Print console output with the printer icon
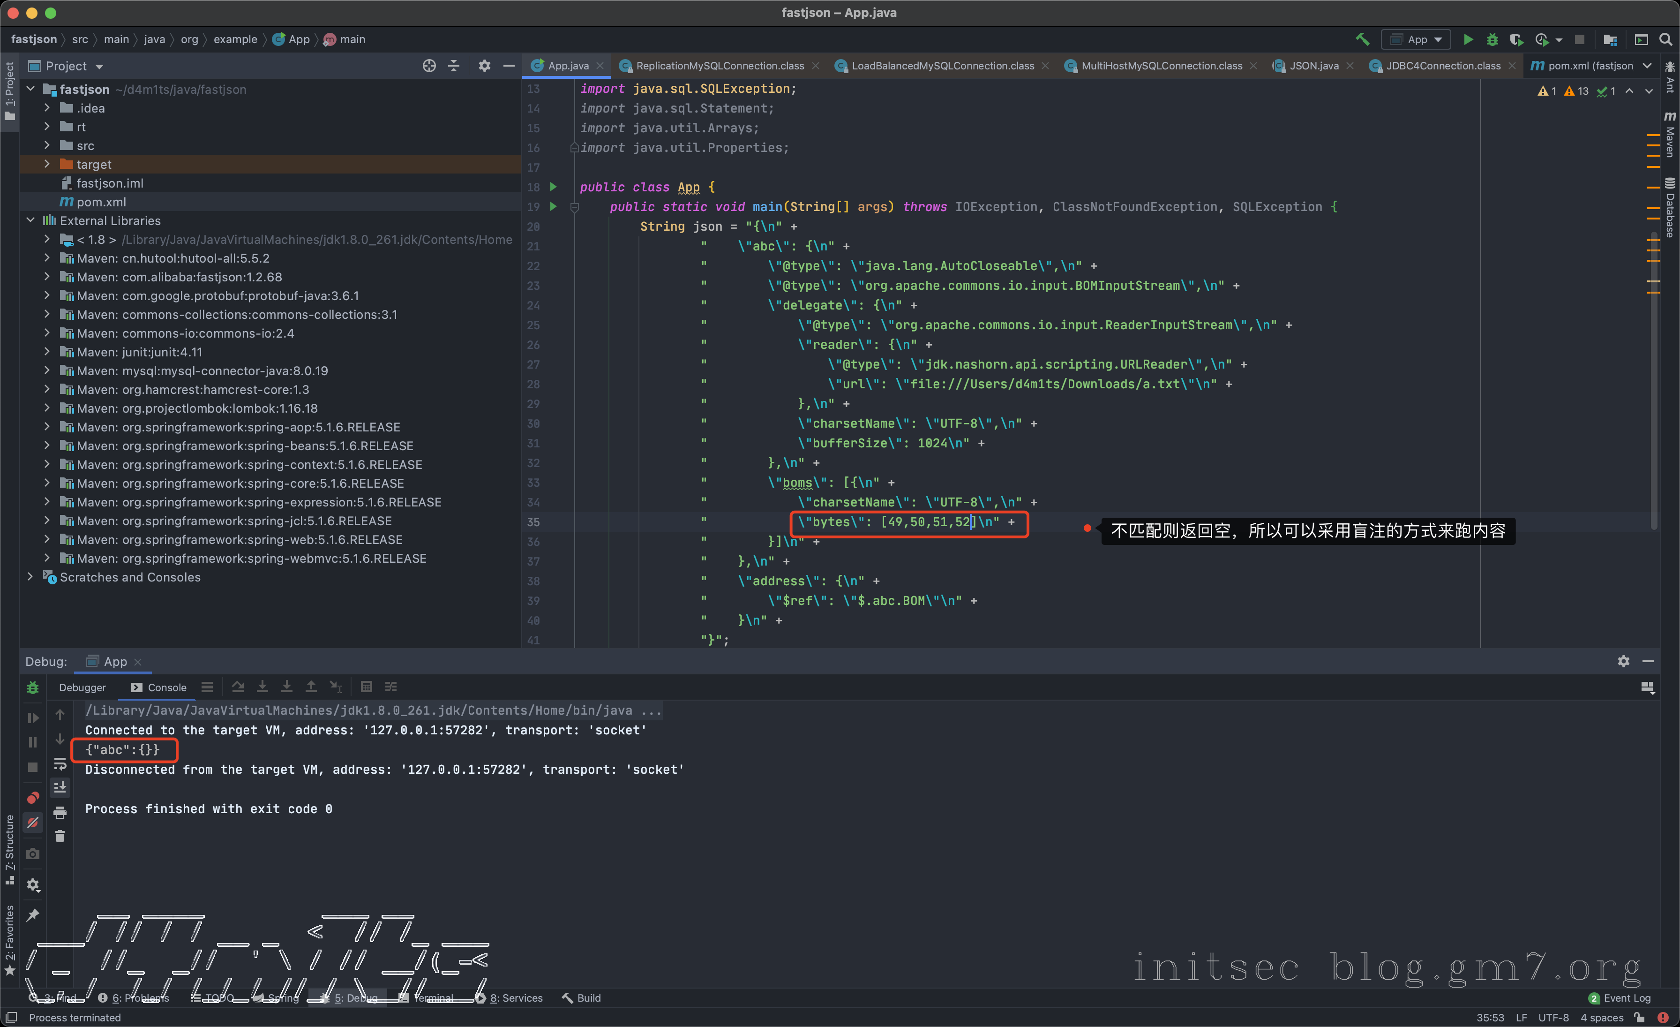The width and height of the screenshot is (1680, 1027). coord(60,812)
